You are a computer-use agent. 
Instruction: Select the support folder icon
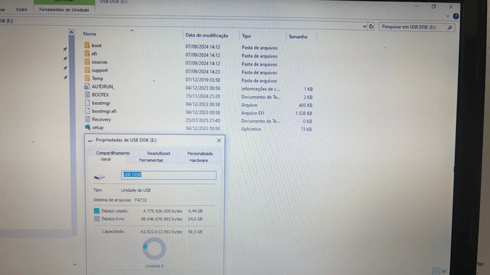point(87,70)
